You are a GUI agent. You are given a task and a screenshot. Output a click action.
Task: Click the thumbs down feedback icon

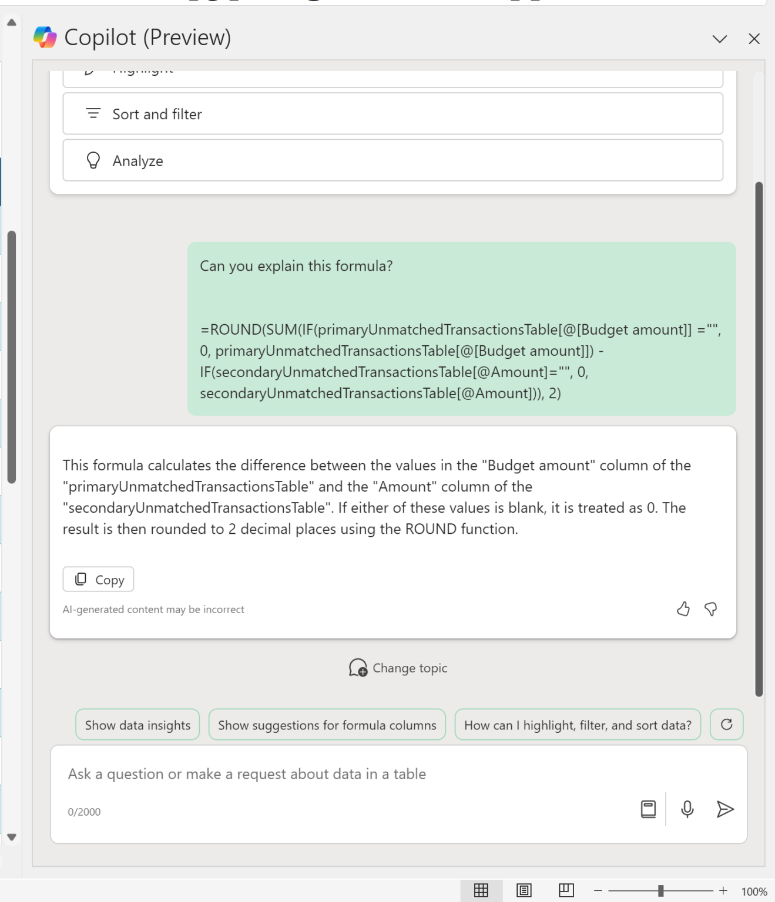(x=710, y=609)
